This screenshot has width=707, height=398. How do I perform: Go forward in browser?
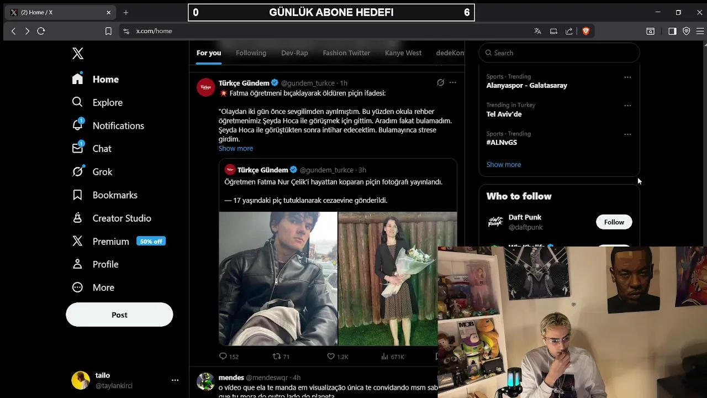pyautogui.click(x=27, y=31)
